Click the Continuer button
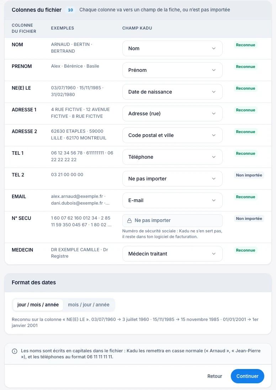The image size is (276, 390). pyautogui.click(x=248, y=376)
